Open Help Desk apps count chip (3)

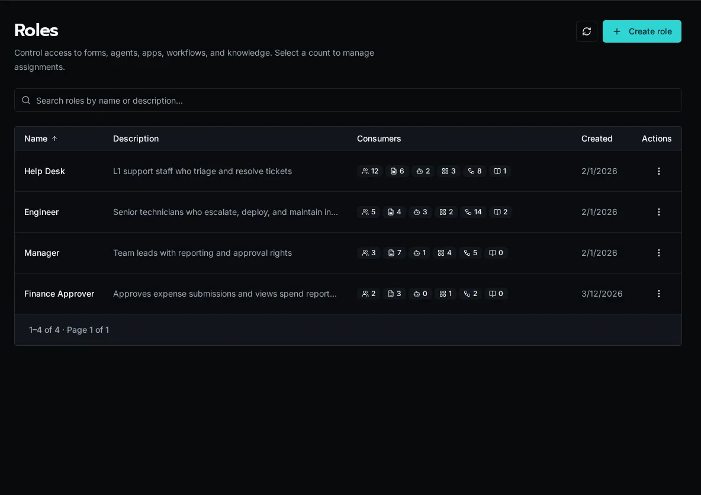click(x=448, y=171)
